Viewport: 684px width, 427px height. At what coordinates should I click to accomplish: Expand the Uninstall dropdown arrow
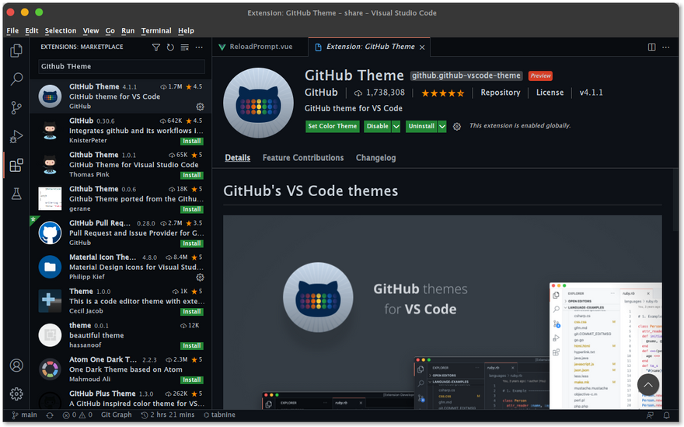point(442,126)
